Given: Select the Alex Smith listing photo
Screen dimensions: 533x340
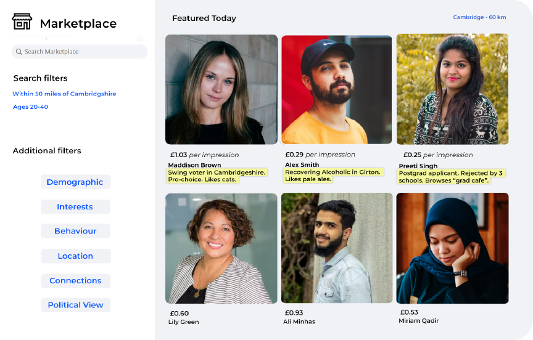Looking at the screenshot, I should point(336,89).
